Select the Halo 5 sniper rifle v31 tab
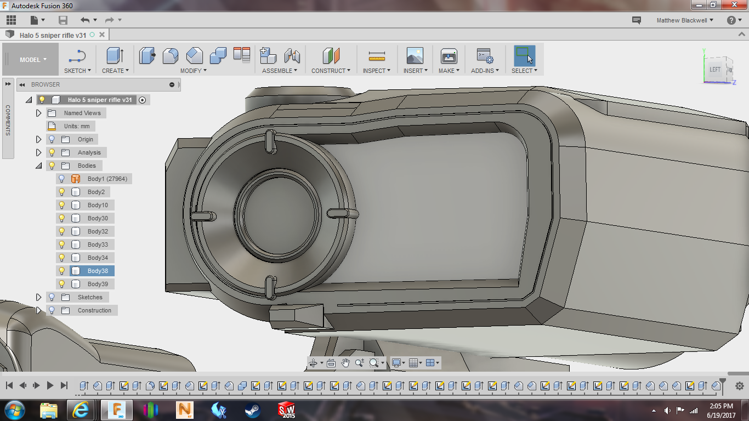The width and height of the screenshot is (749, 421). point(53,35)
